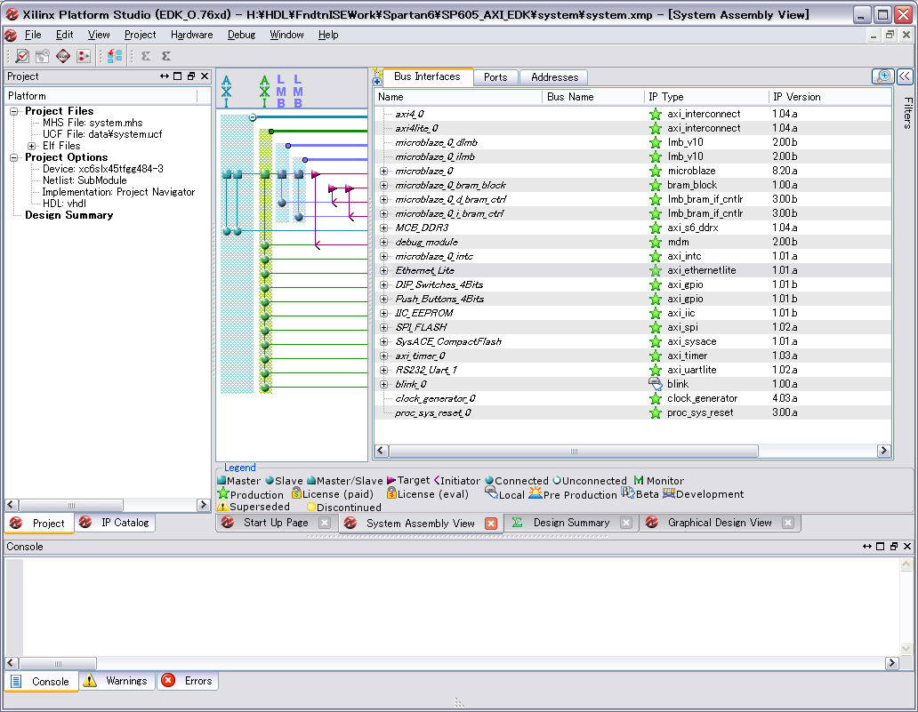Select MHS File: system.mhs
The image size is (918, 712).
click(x=93, y=123)
